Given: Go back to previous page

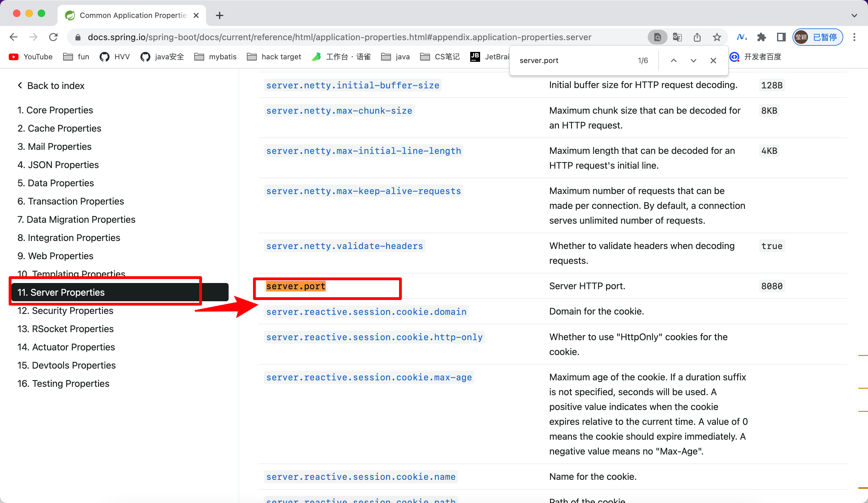Looking at the screenshot, I should [13, 37].
